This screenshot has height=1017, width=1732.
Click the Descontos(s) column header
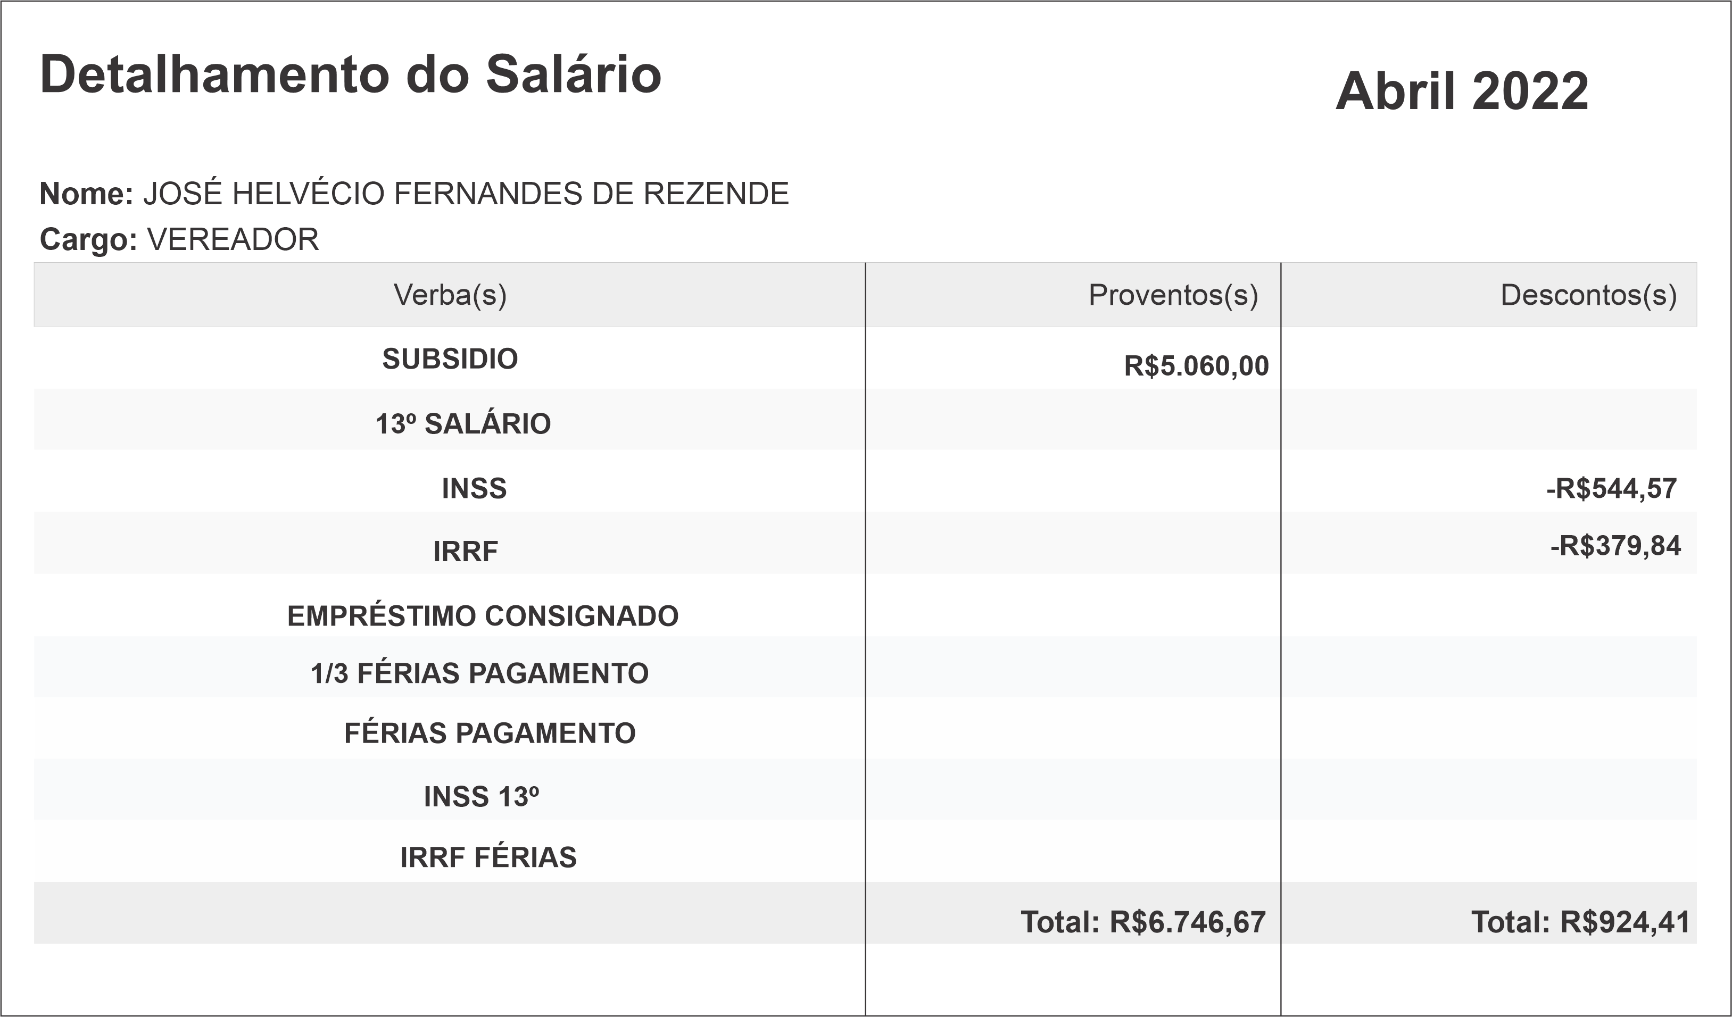coord(1588,295)
